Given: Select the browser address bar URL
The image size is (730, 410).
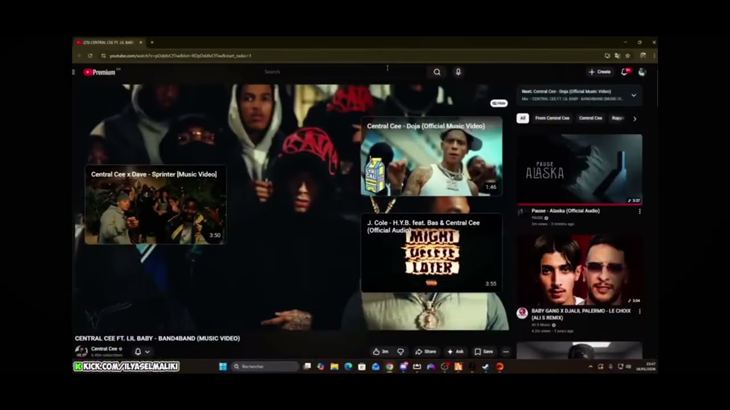Looking at the screenshot, I should [x=180, y=56].
